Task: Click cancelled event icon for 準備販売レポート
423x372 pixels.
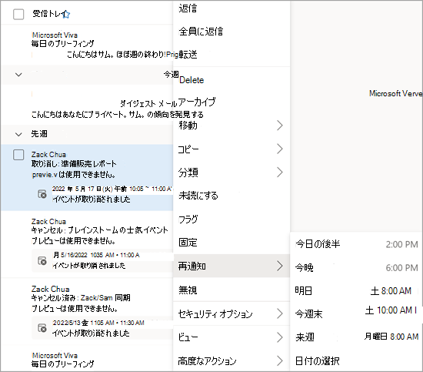Action: [x=42, y=194]
